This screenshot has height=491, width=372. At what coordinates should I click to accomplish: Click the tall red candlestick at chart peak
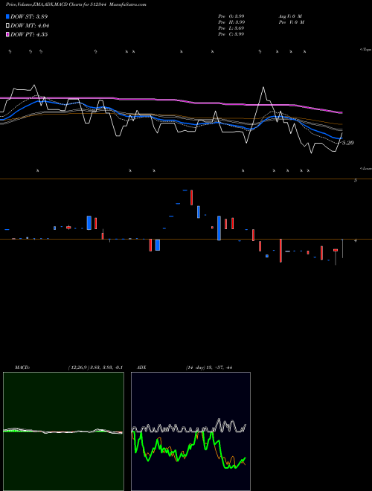tap(192, 198)
